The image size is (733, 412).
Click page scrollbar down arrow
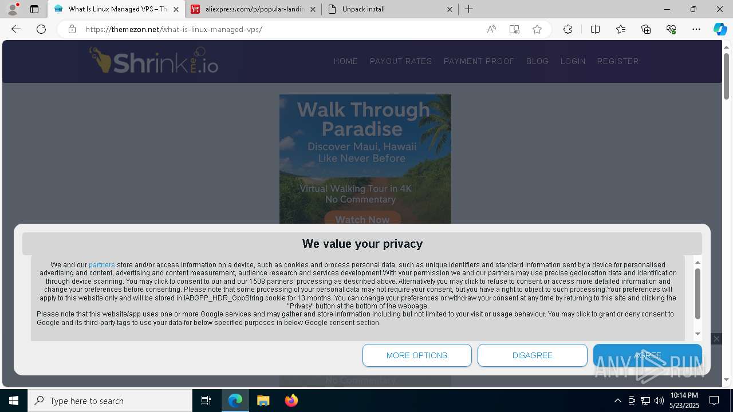726,380
